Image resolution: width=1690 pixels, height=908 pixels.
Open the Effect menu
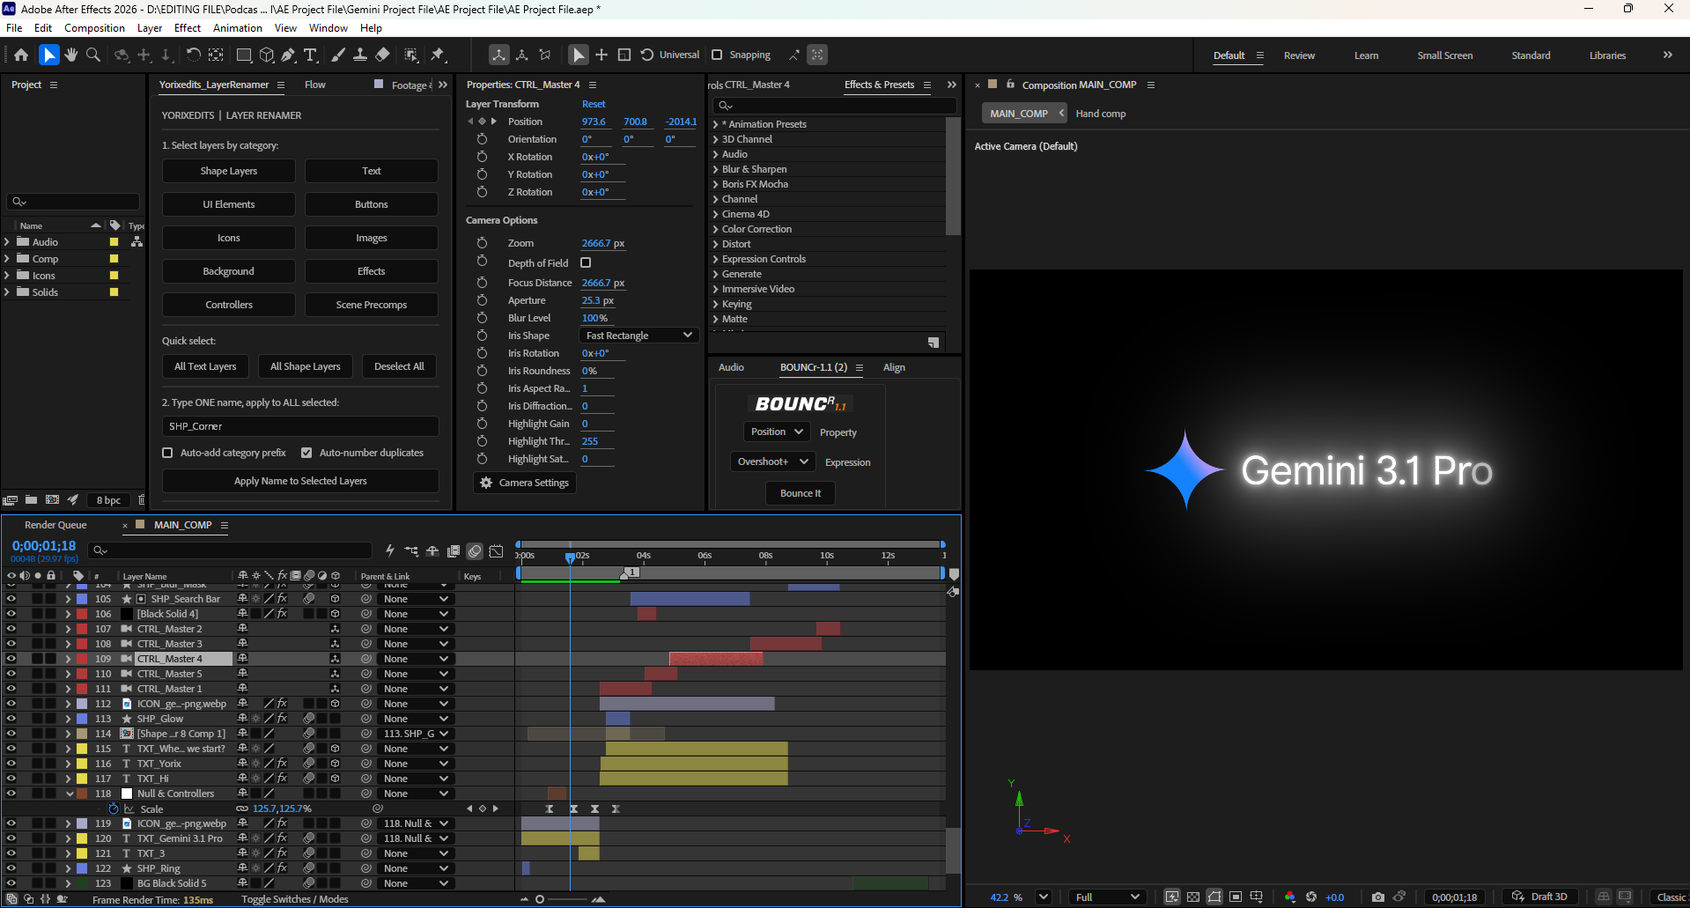click(188, 28)
